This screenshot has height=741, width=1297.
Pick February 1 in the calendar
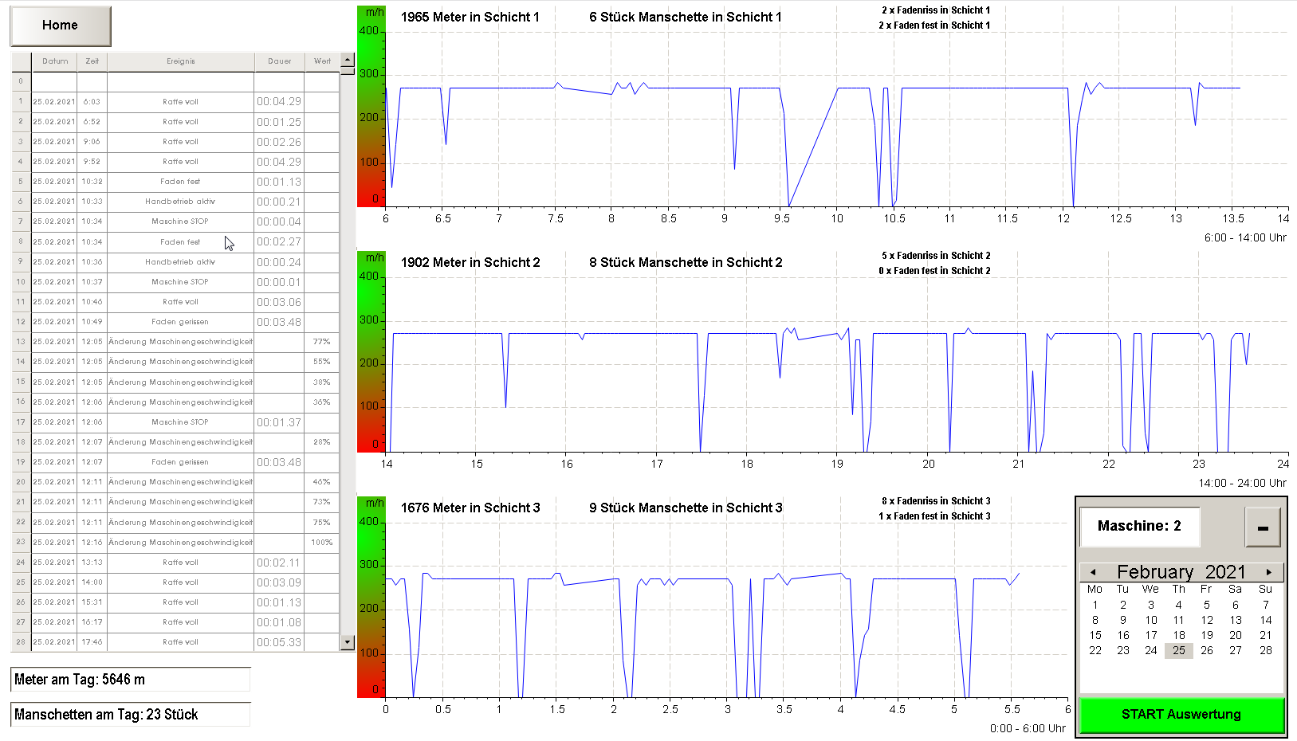click(1095, 605)
